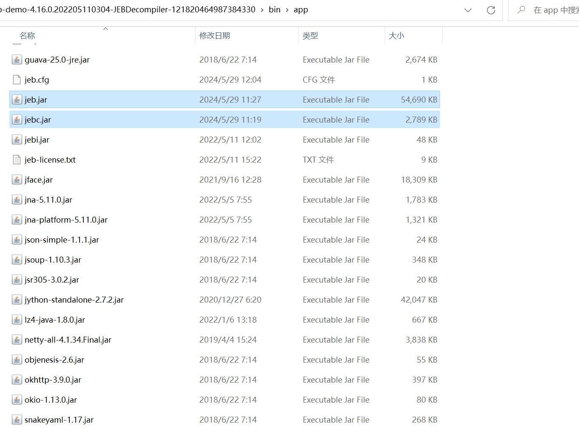
Task: Select the jeb.jar file icon
Action: 17,100
